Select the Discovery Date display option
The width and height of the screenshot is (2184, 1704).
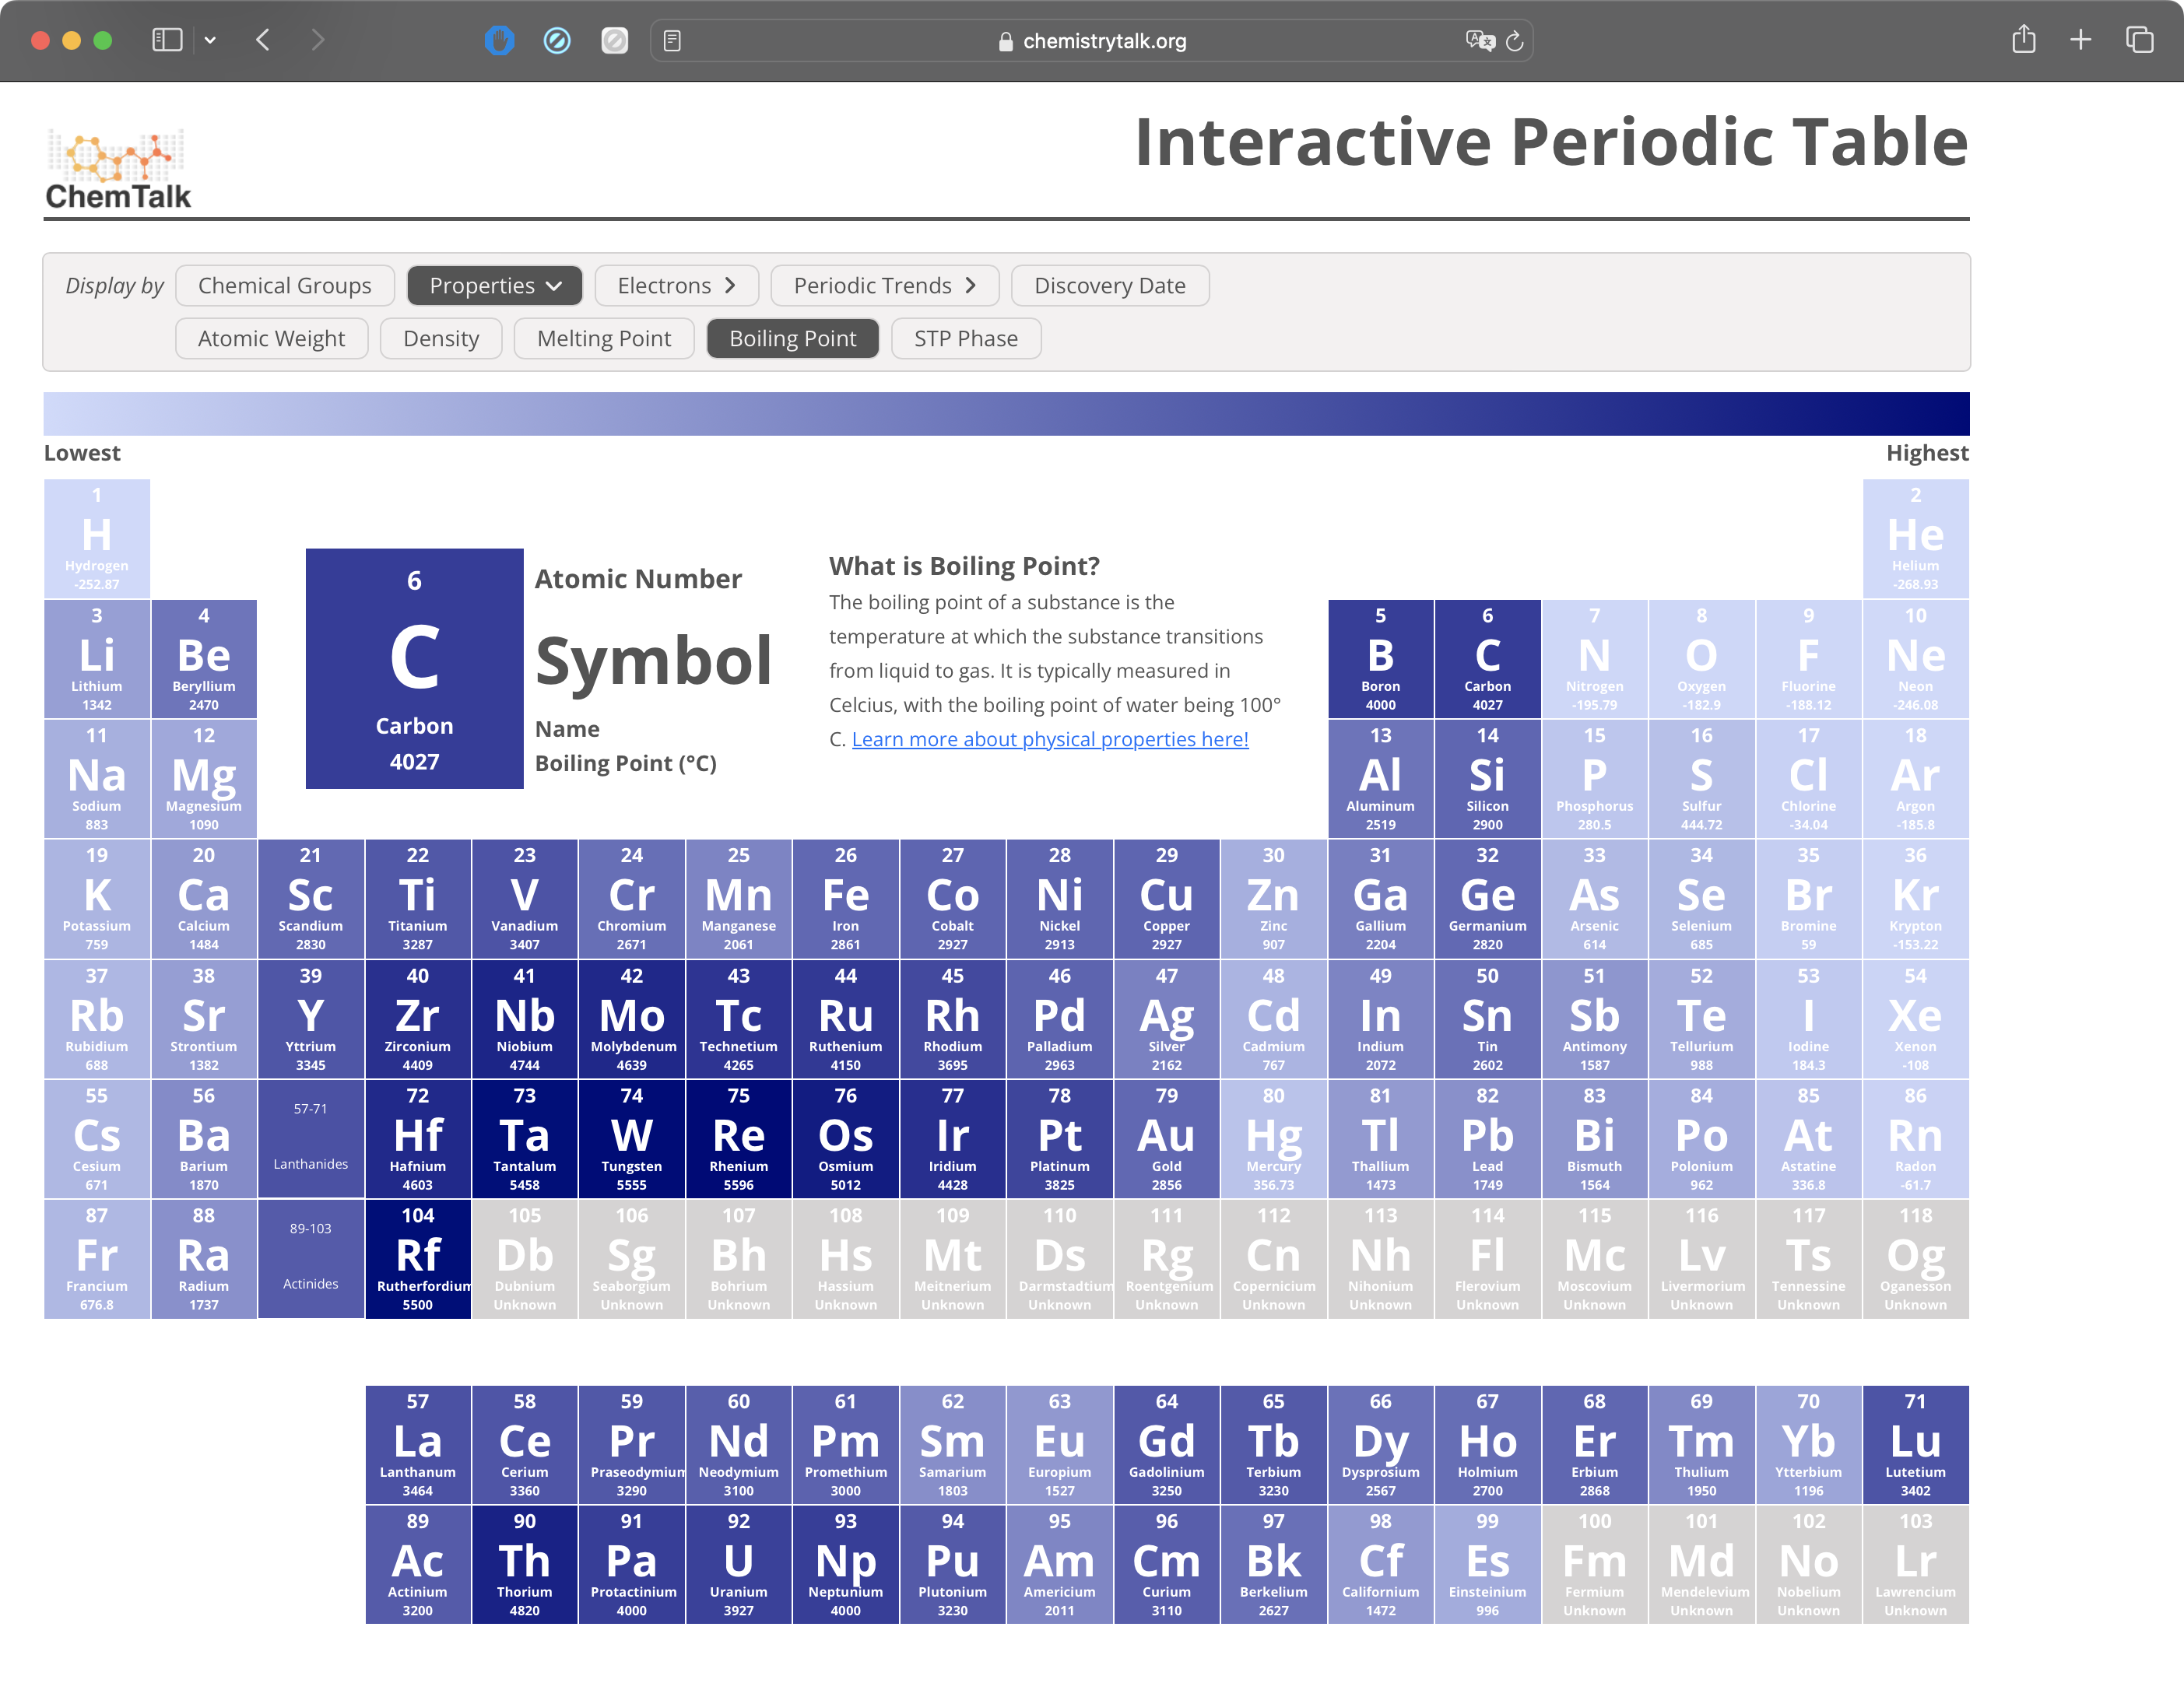click(x=1110, y=285)
